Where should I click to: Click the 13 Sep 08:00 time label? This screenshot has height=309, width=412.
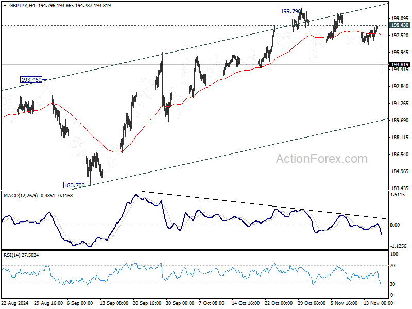click(x=114, y=303)
